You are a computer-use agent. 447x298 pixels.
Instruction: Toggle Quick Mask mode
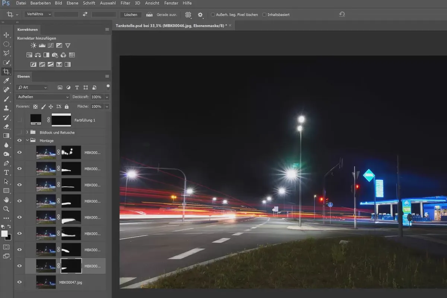(x=6, y=247)
